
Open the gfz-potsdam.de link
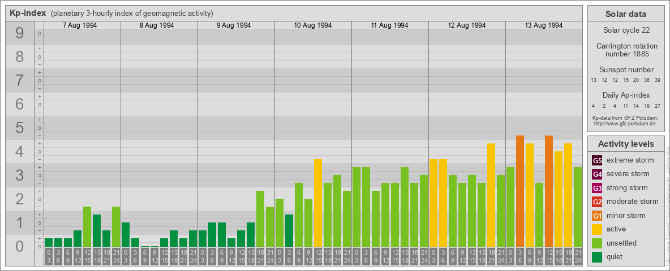tap(626, 124)
